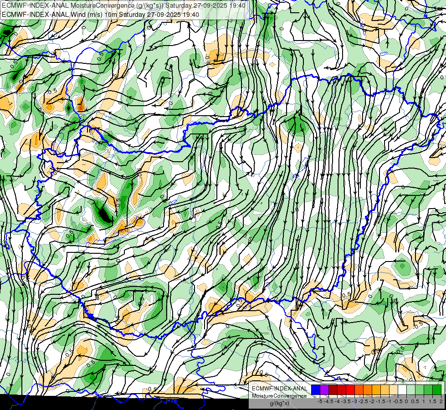Image resolution: width=446 pixels, height=410 pixels.
Task: Choose the orange swatch between -2.5 and -2
Action: (368, 389)
